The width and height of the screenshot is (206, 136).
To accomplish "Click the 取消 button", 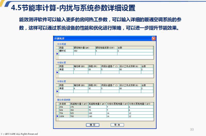I will pos(117,125).
